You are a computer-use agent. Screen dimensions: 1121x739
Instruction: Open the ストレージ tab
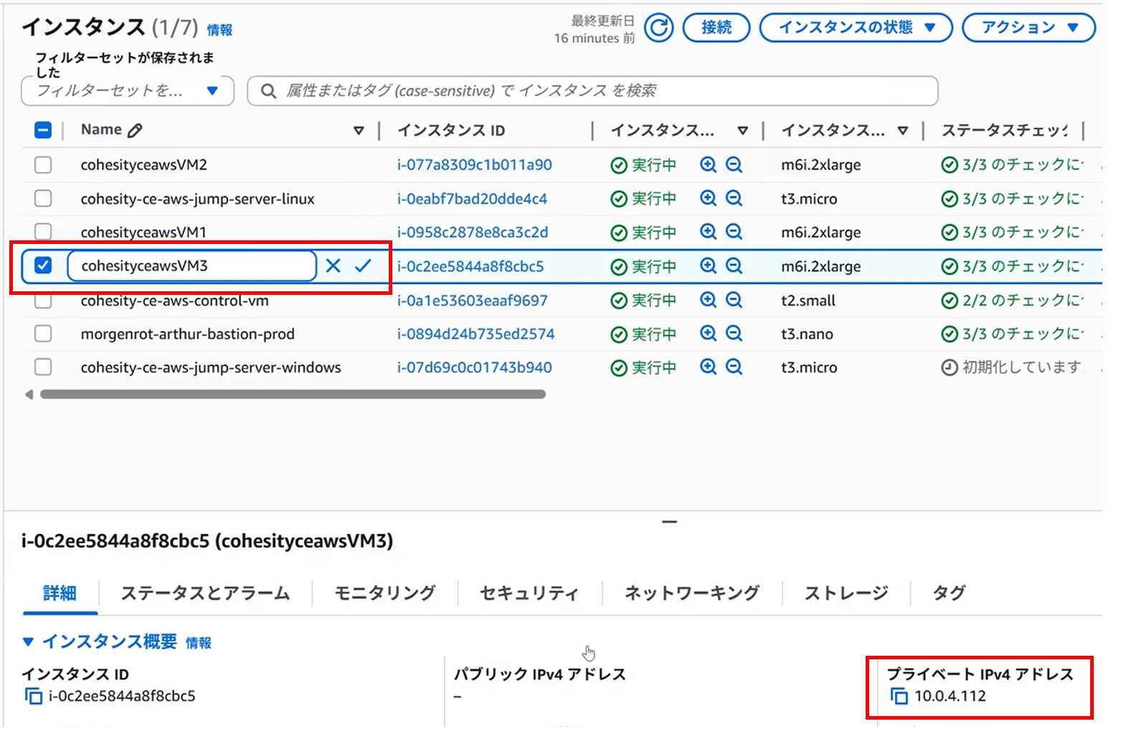tap(846, 593)
